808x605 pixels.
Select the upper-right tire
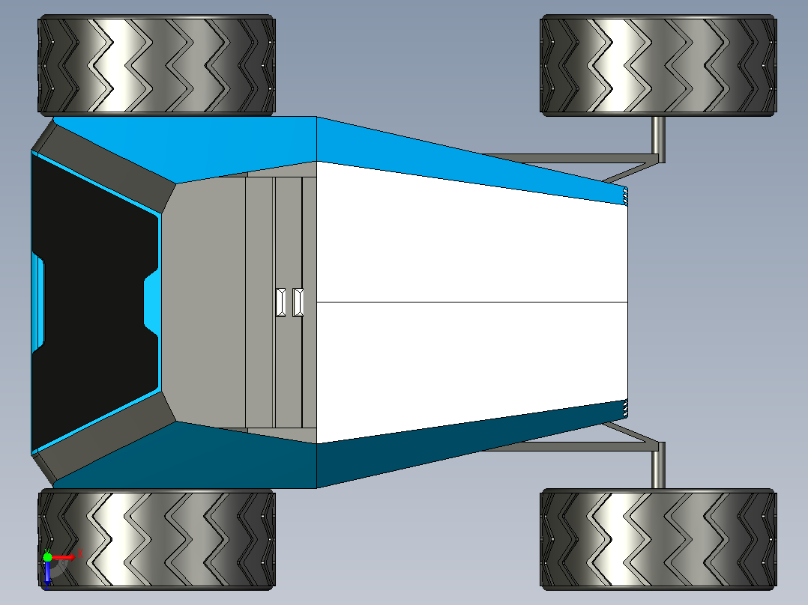pyautogui.click(x=658, y=65)
